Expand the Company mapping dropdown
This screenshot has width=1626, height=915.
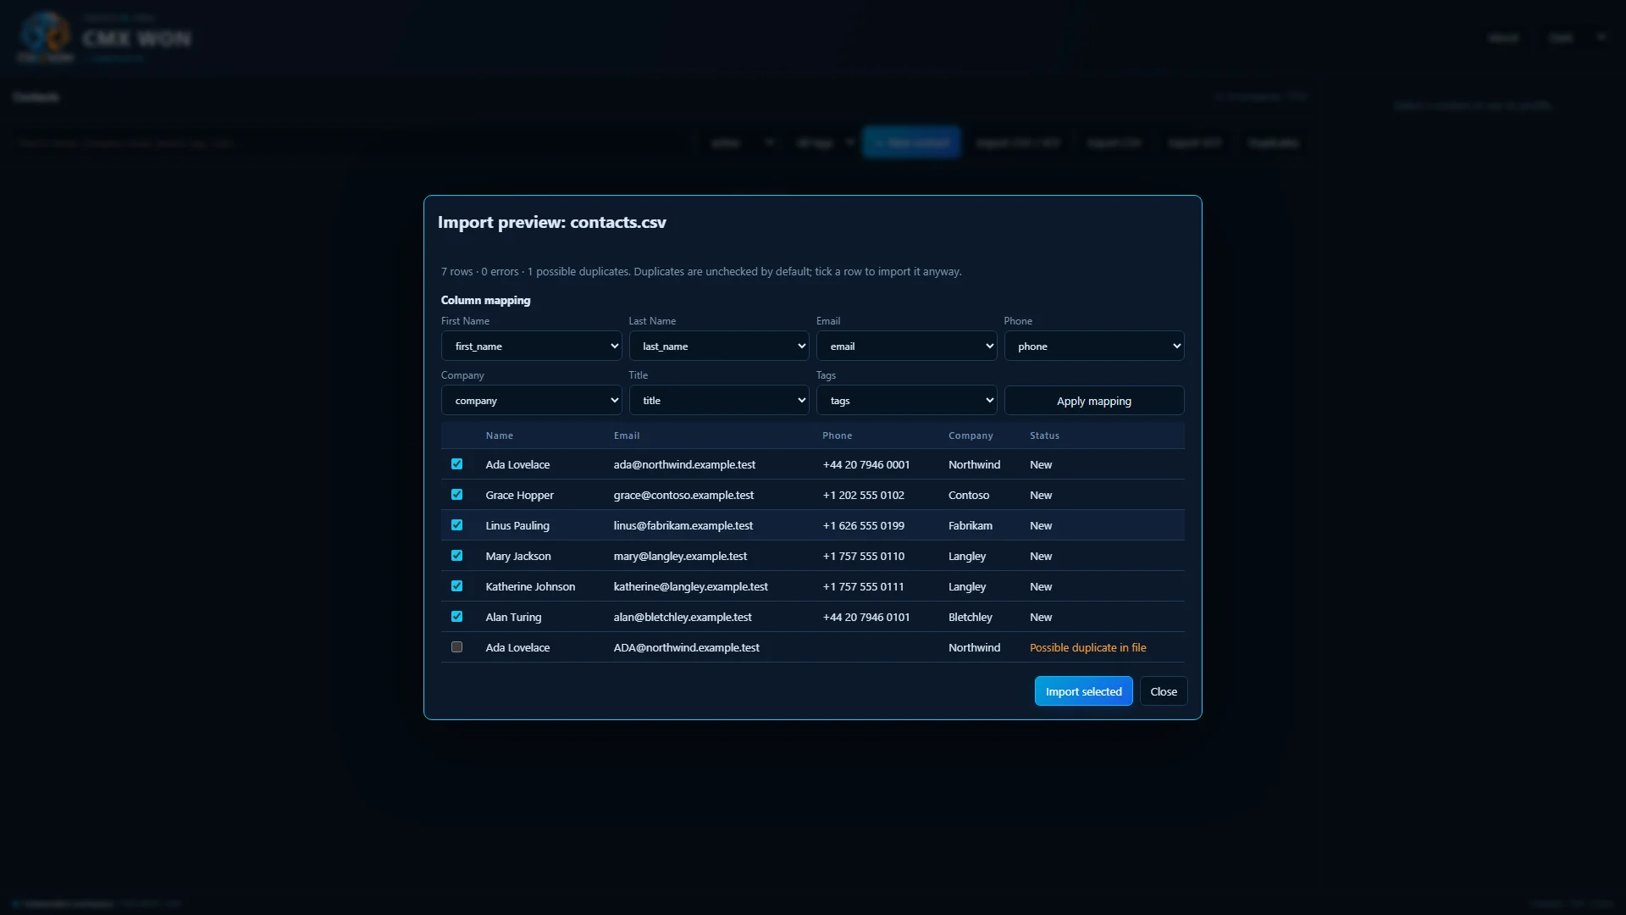click(x=531, y=400)
